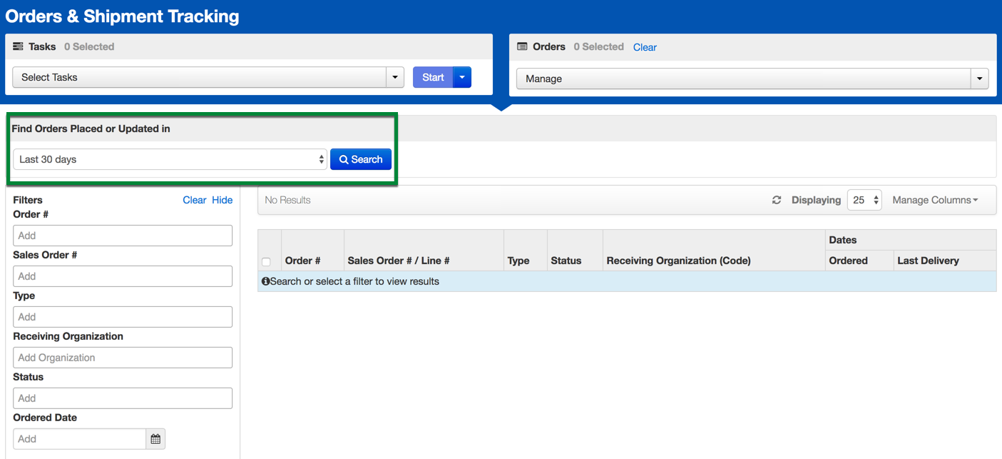Image resolution: width=1002 pixels, height=459 pixels.
Task: Clear selected orders via Clear link
Action: tap(645, 47)
